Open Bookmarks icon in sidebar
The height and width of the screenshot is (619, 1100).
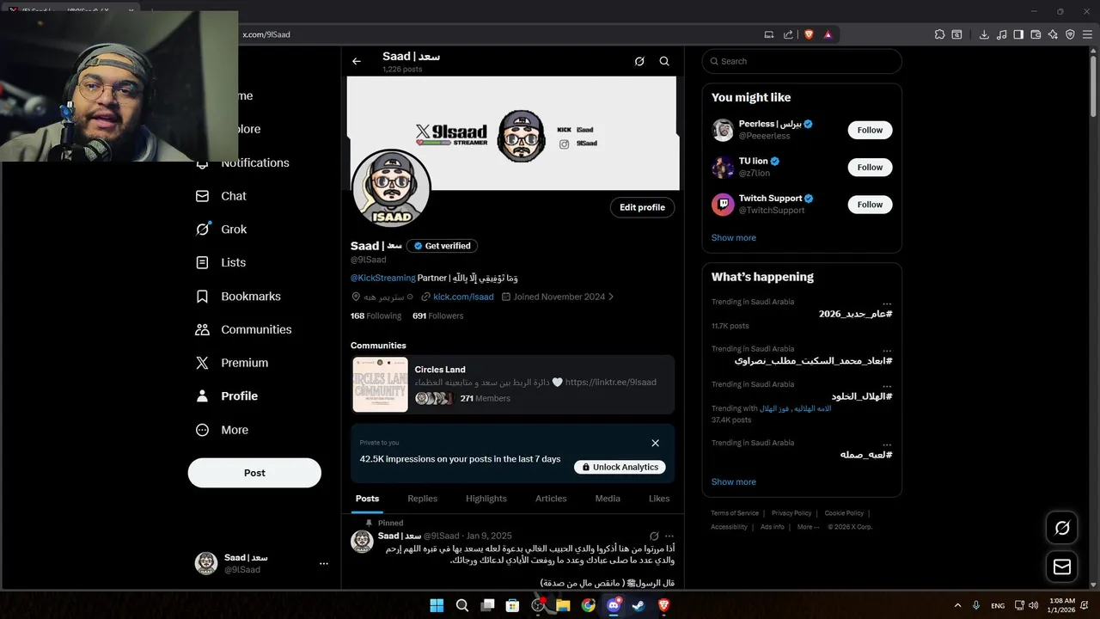point(203,296)
